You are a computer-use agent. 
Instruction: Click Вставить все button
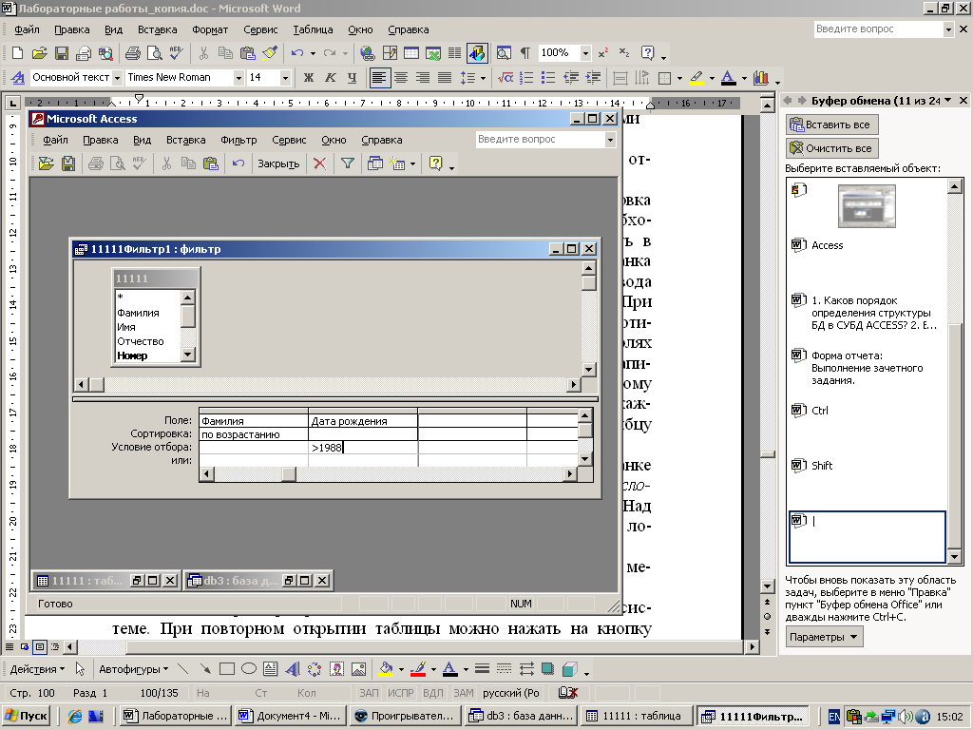coord(831,125)
